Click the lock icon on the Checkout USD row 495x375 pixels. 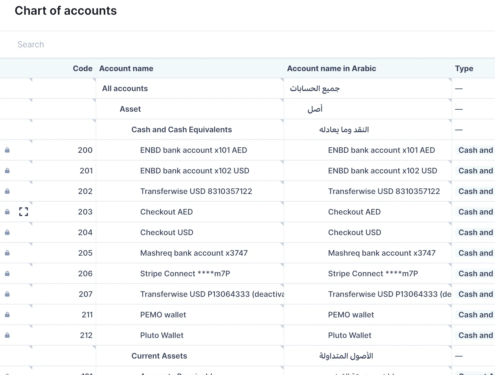7,232
